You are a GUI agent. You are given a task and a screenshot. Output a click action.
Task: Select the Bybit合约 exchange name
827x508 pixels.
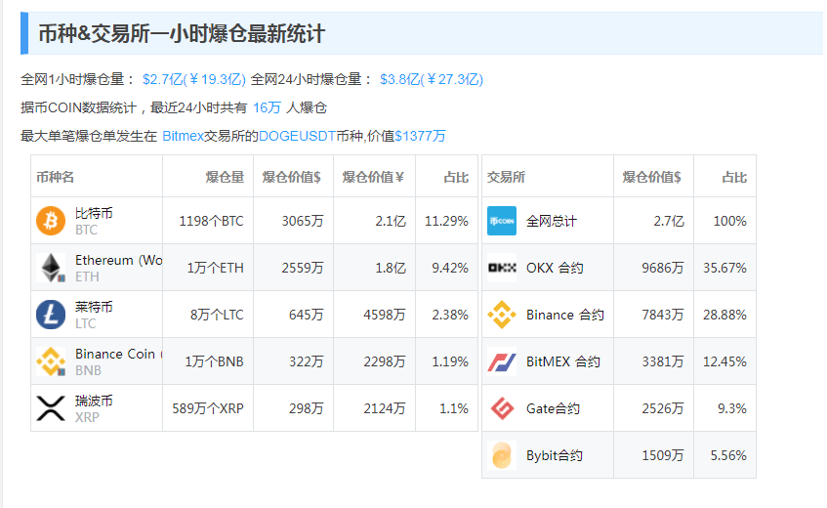point(555,455)
